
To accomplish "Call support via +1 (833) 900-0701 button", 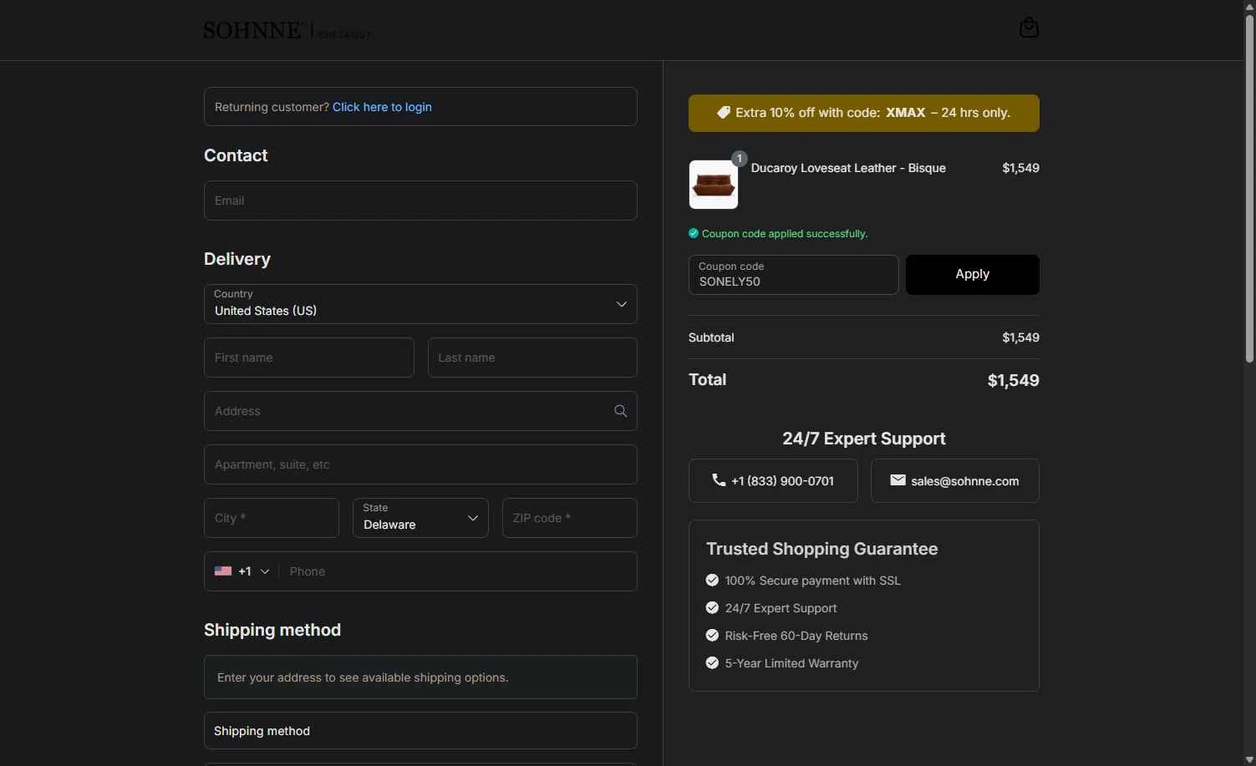I will pos(773,480).
